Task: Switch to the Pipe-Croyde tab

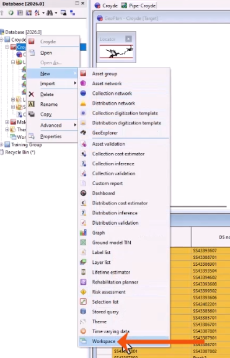Action: tap(138, 6)
